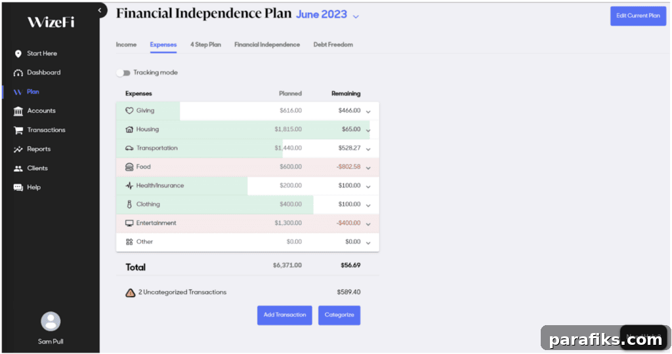This screenshot has height=354, width=672.
Task: Expand the Entertainment row chevron
Action: point(368,224)
